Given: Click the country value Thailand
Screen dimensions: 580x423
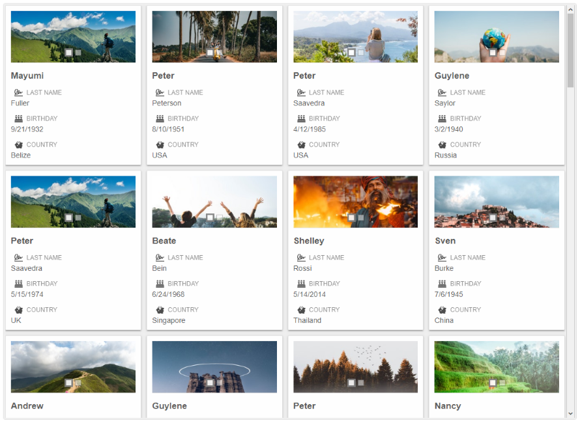Looking at the screenshot, I should (308, 320).
